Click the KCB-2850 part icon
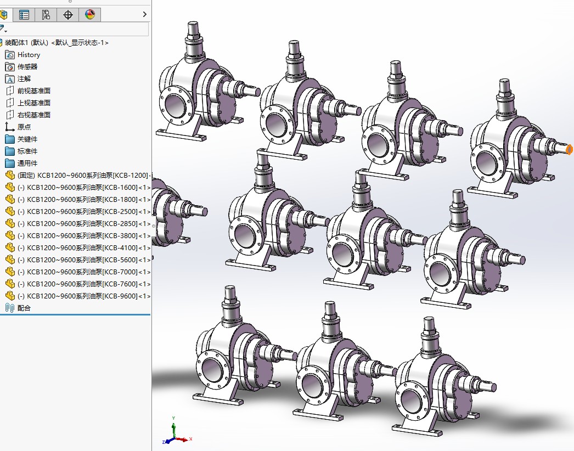The image size is (574, 451). [x=10, y=224]
